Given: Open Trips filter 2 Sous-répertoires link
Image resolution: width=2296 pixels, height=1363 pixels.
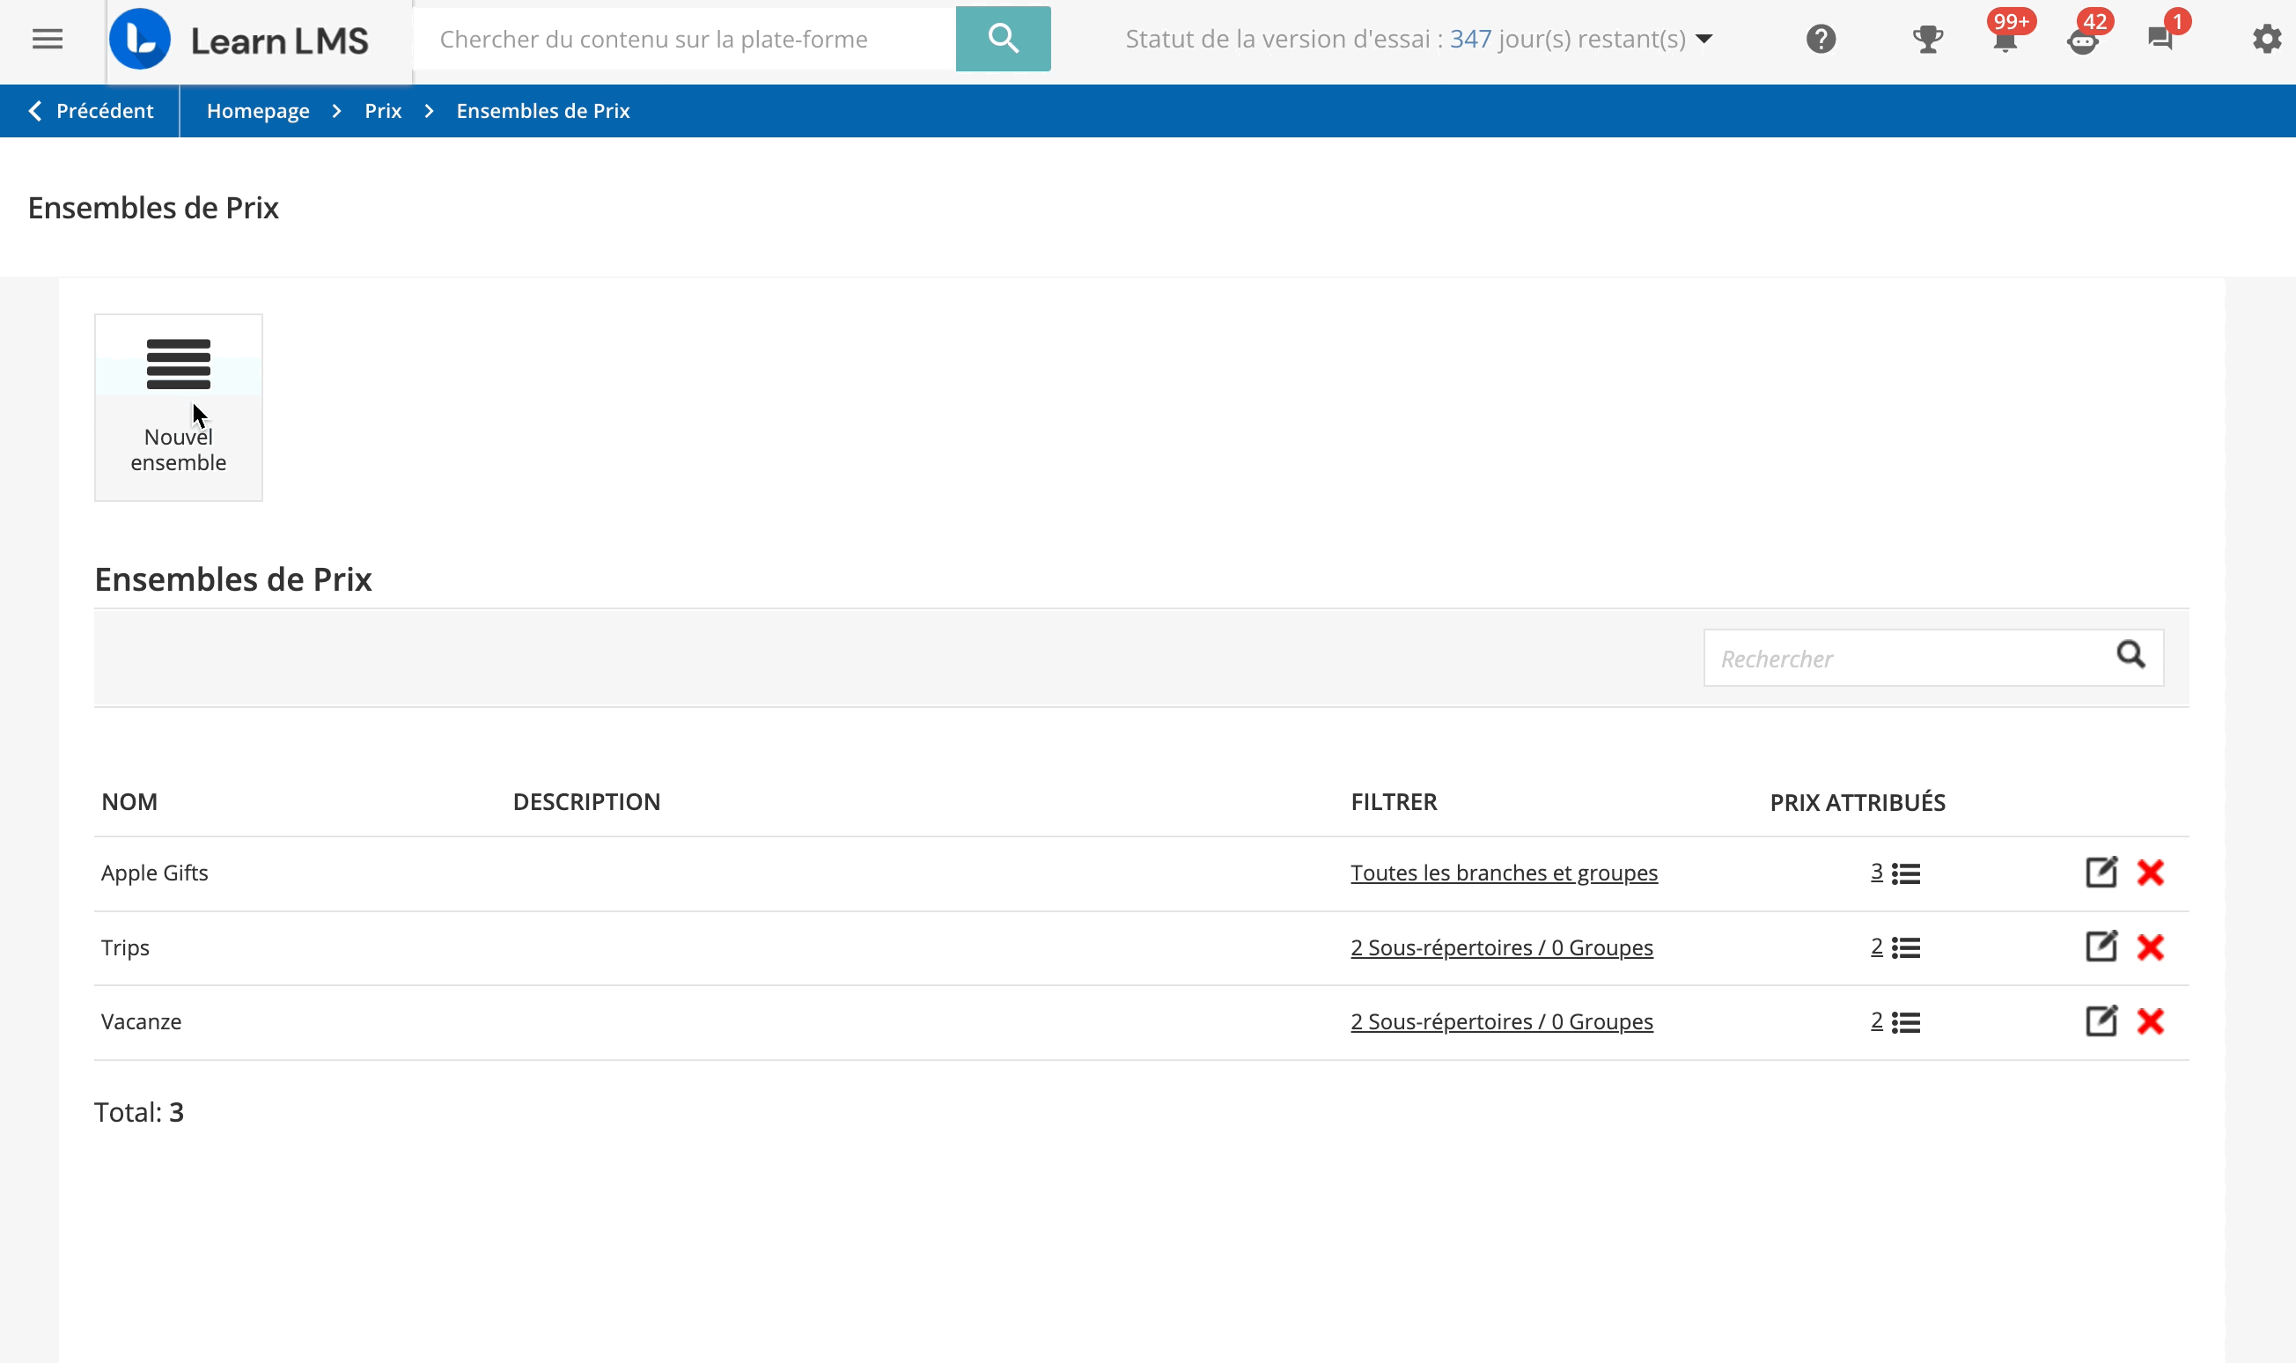Looking at the screenshot, I should [1501, 947].
